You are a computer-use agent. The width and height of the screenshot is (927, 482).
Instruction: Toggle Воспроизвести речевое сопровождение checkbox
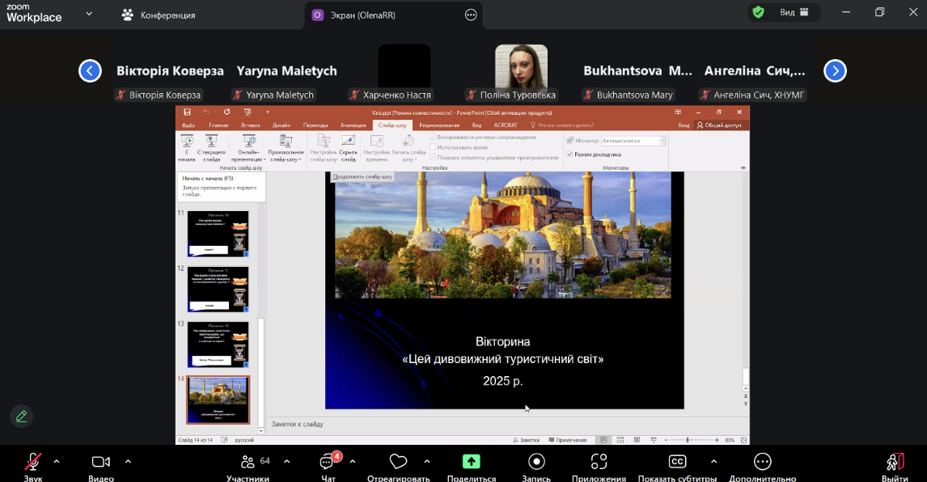point(433,137)
